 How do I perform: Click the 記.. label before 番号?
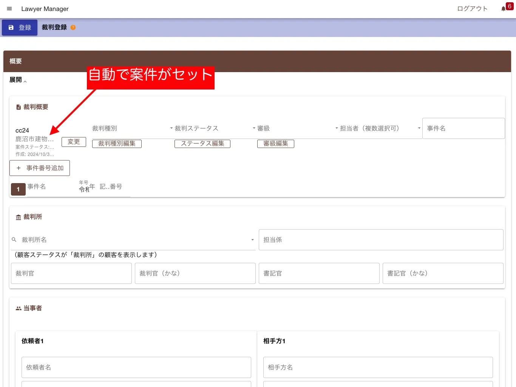(105, 187)
